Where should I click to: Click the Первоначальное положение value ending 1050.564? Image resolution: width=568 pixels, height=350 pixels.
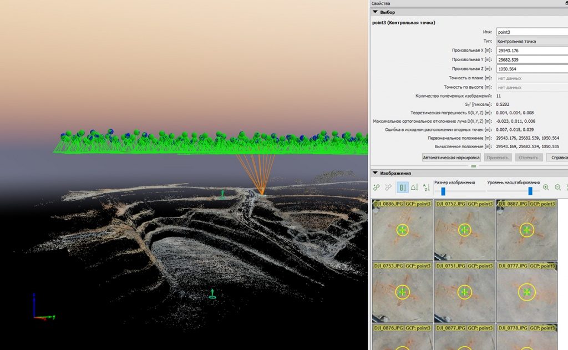tap(528, 138)
